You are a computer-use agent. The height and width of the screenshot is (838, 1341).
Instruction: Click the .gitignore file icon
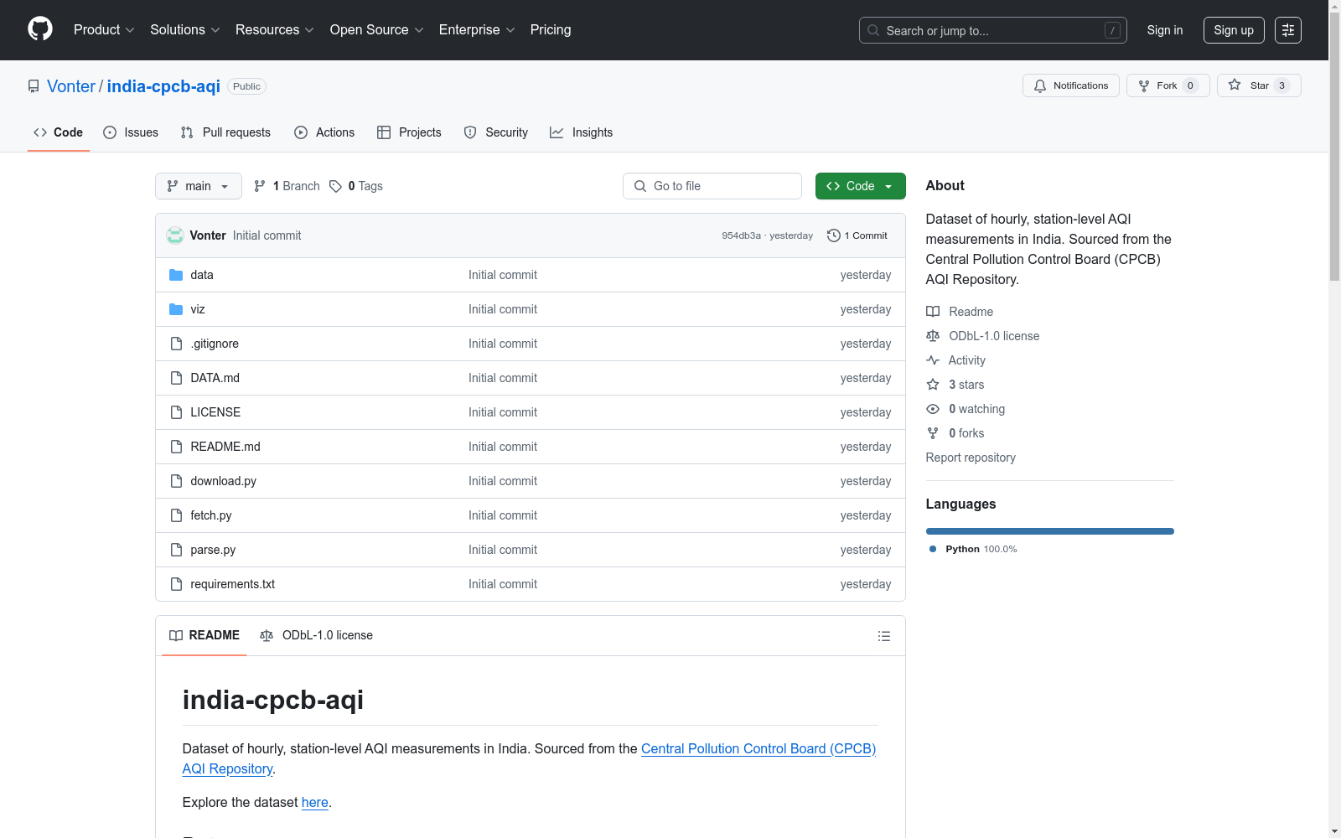(176, 344)
